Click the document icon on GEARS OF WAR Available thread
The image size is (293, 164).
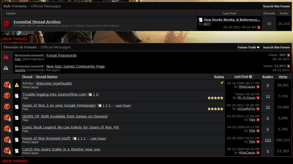coord(17,118)
